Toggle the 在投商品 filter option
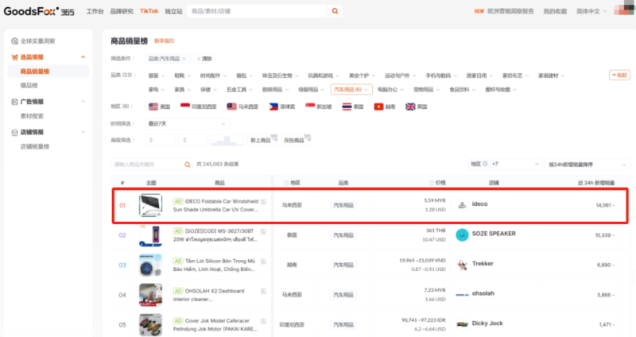This screenshot has width=636, height=337. pyautogui.click(x=297, y=140)
